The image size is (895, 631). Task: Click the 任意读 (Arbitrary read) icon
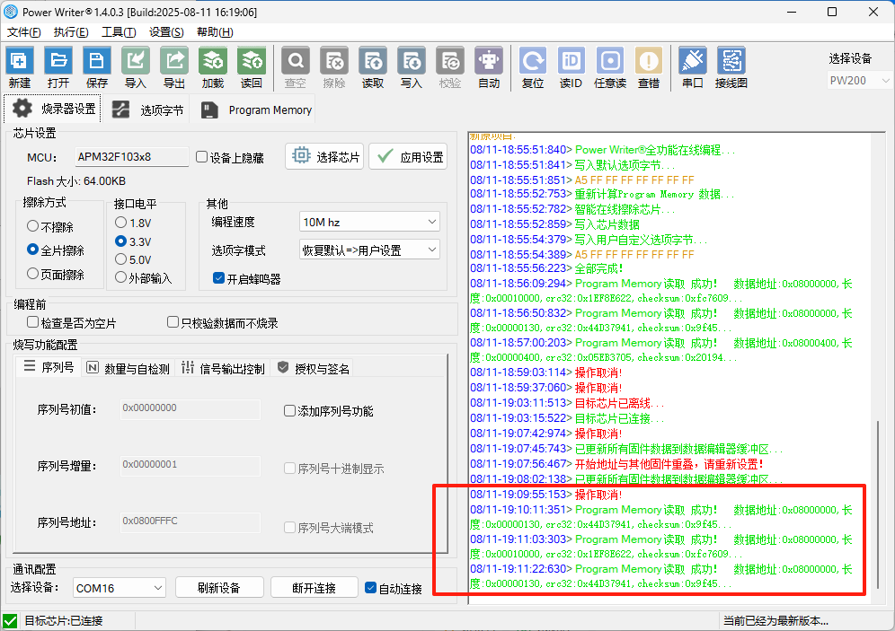coord(609,68)
